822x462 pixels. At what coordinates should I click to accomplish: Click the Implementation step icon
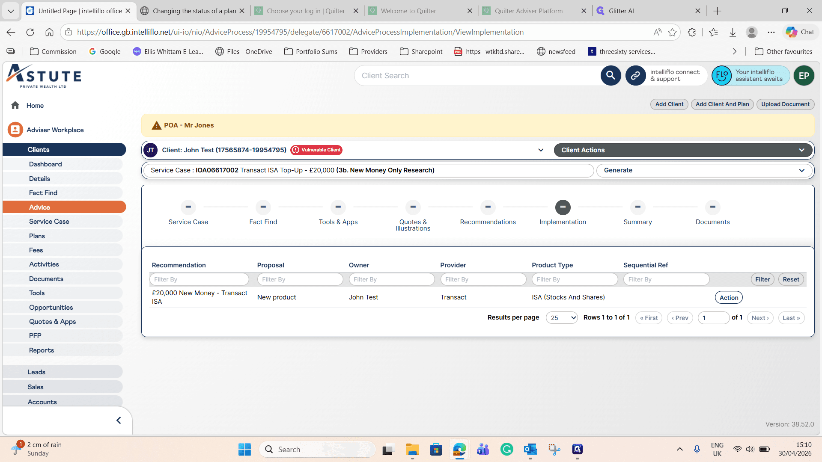tap(563, 207)
